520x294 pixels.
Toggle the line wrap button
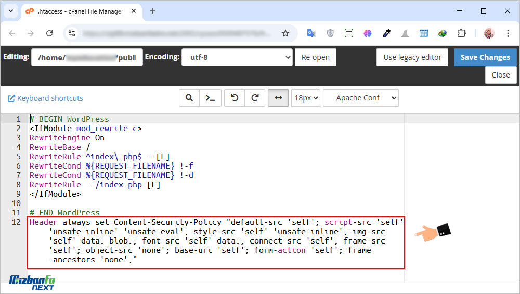tap(278, 98)
